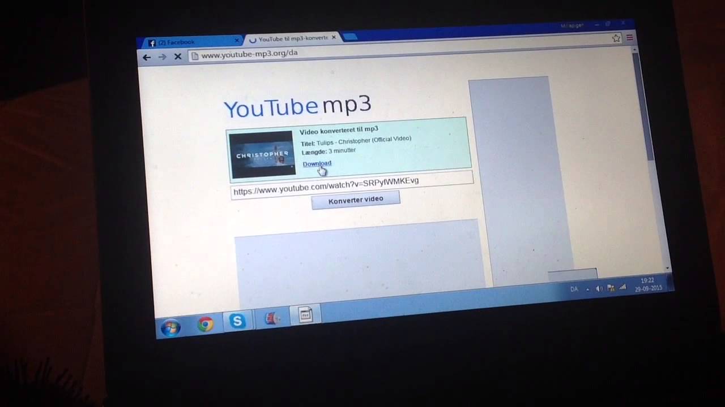
Task: Click the 'Længde: 3 minutter' text
Action: [x=329, y=151]
